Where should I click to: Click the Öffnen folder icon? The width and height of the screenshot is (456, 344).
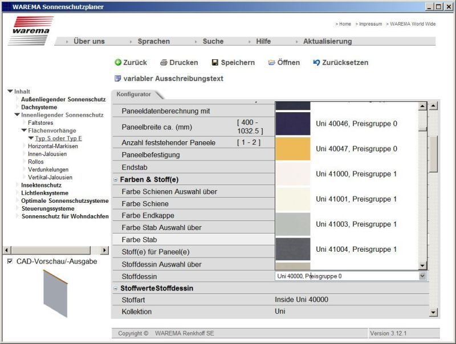[271, 63]
